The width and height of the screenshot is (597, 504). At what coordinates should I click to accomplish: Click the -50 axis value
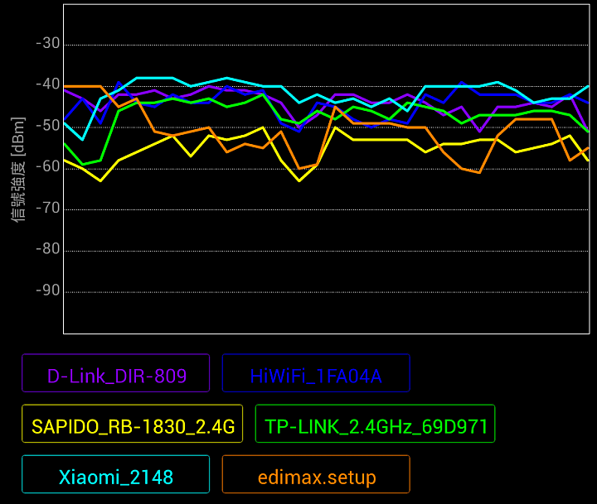pyautogui.click(x=48, y=126)
